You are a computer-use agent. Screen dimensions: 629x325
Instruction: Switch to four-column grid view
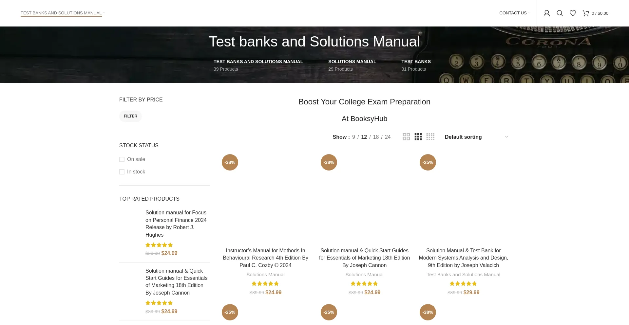point(430,137)
